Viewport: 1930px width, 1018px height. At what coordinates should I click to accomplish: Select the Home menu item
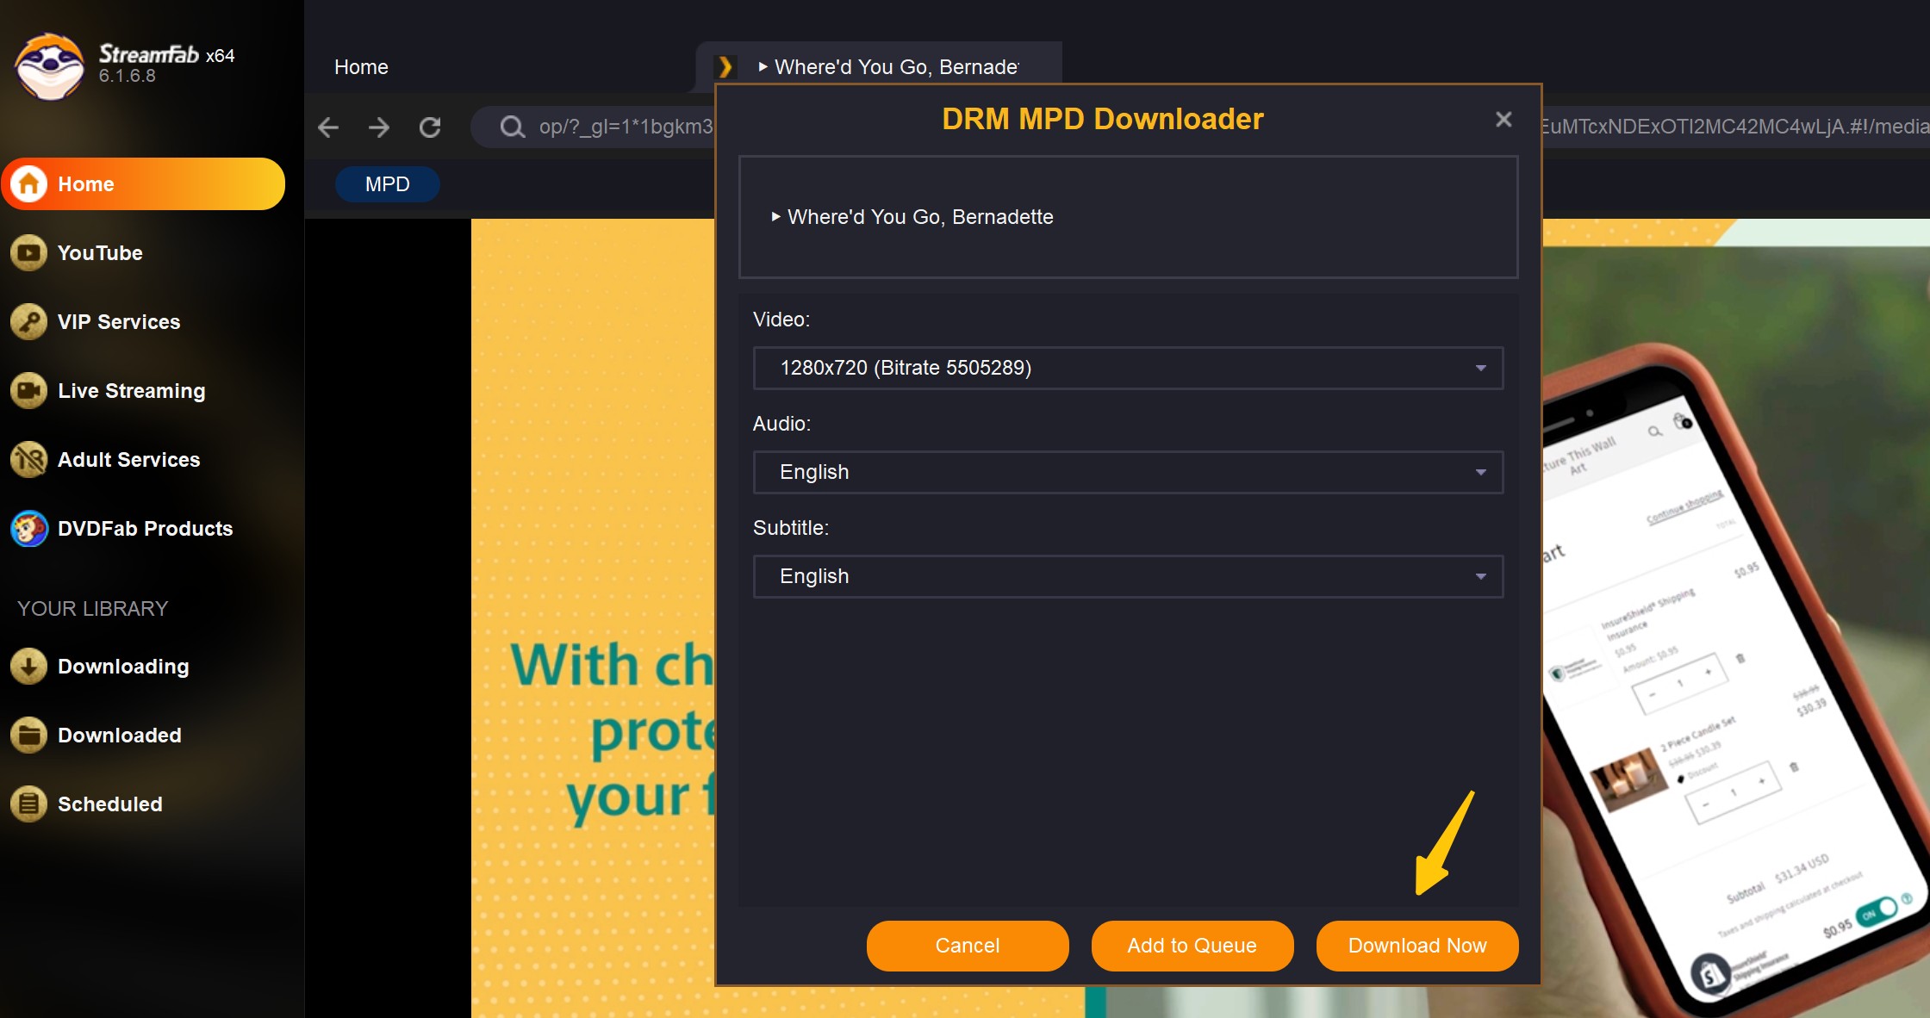pyautogui.click(x=144, y=183)
